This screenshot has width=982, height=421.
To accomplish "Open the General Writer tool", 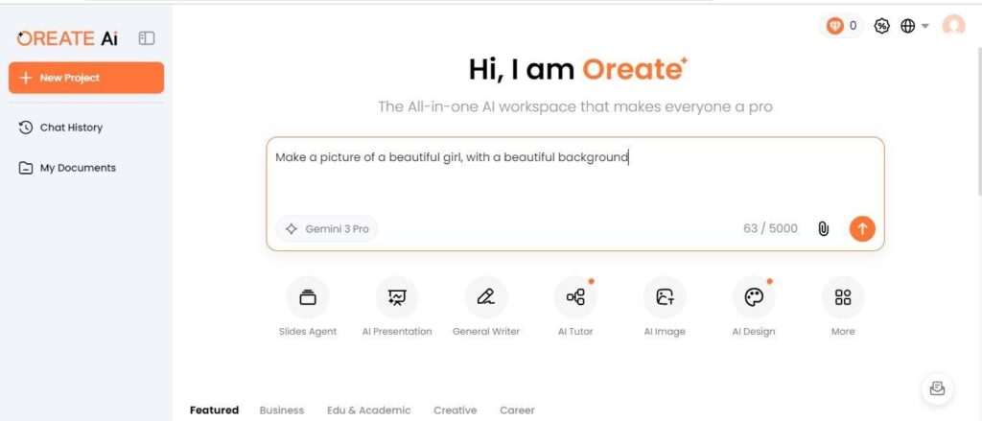I will click(485, 297).
